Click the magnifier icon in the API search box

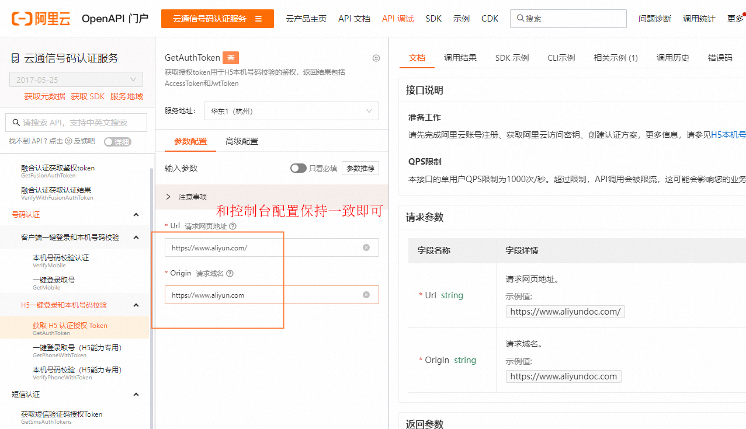click(16, 123)
